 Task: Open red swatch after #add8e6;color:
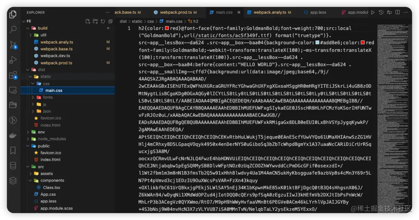pos(363,43)
